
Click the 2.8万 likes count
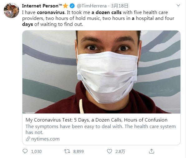click(120, 151)
